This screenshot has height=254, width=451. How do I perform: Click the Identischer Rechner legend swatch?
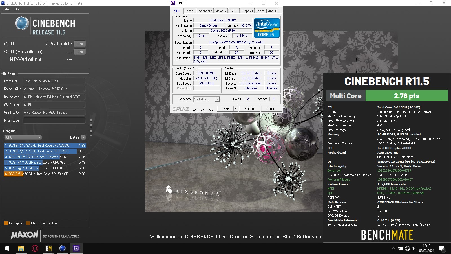point(28,223)
